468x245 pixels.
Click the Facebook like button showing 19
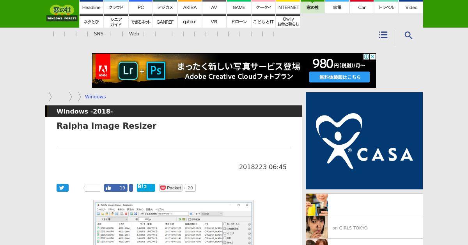coord(116,188)
